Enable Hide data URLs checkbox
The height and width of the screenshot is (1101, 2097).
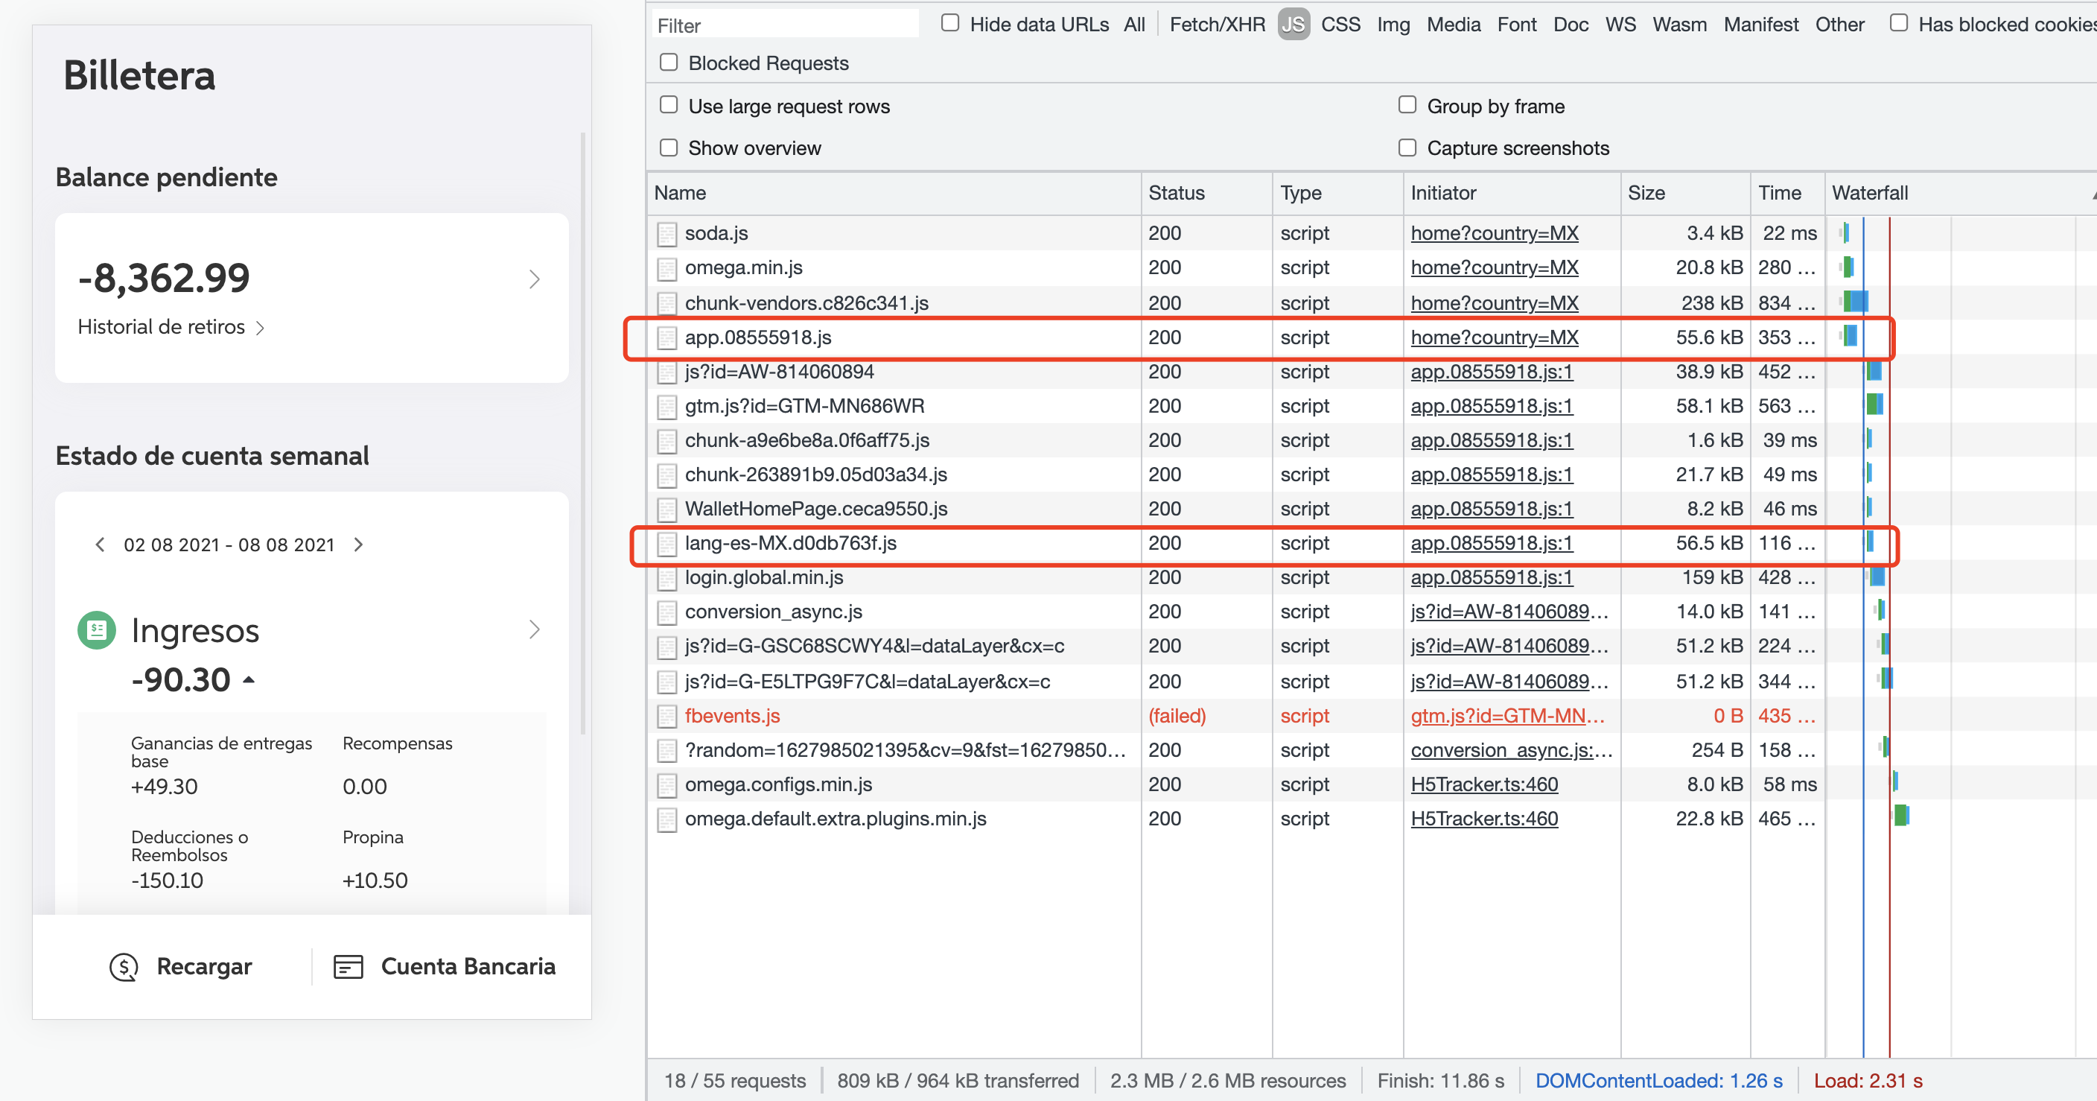click(949, 23)
